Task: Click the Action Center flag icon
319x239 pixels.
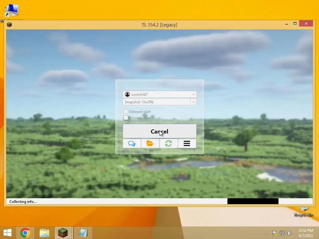Action: [275, 233]
